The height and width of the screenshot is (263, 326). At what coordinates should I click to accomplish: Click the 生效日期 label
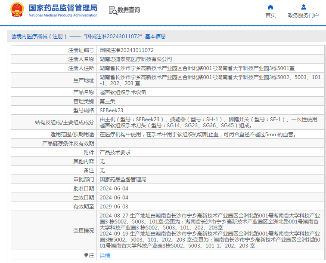click(84, 198)
